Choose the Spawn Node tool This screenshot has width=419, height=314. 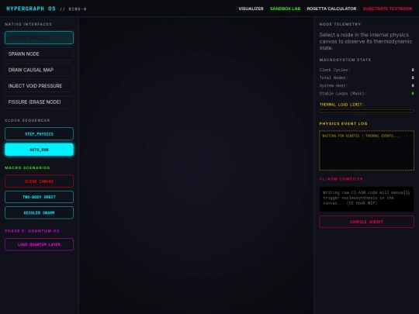point(39,54)
